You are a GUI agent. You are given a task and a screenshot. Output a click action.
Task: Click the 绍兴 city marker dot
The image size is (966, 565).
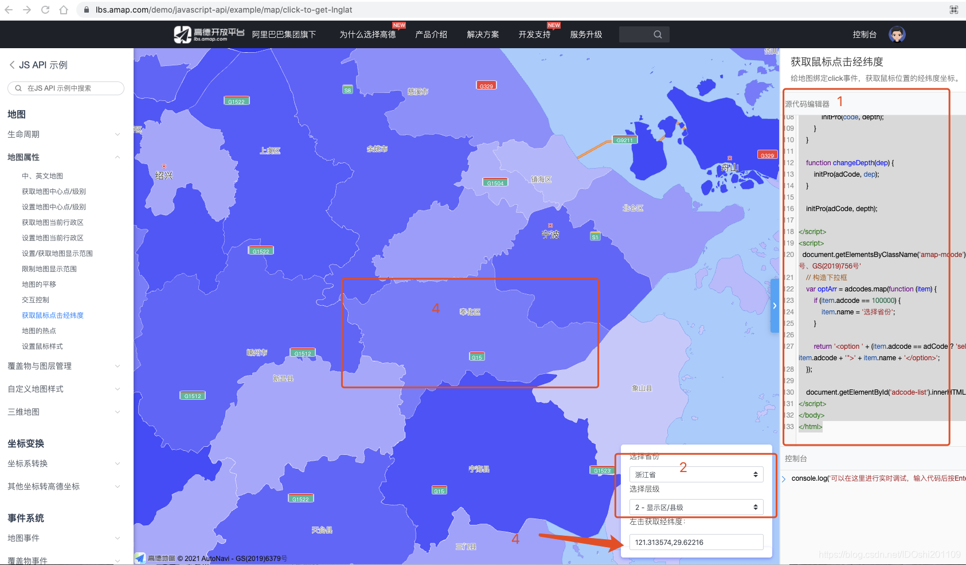(x=164, y=166)
